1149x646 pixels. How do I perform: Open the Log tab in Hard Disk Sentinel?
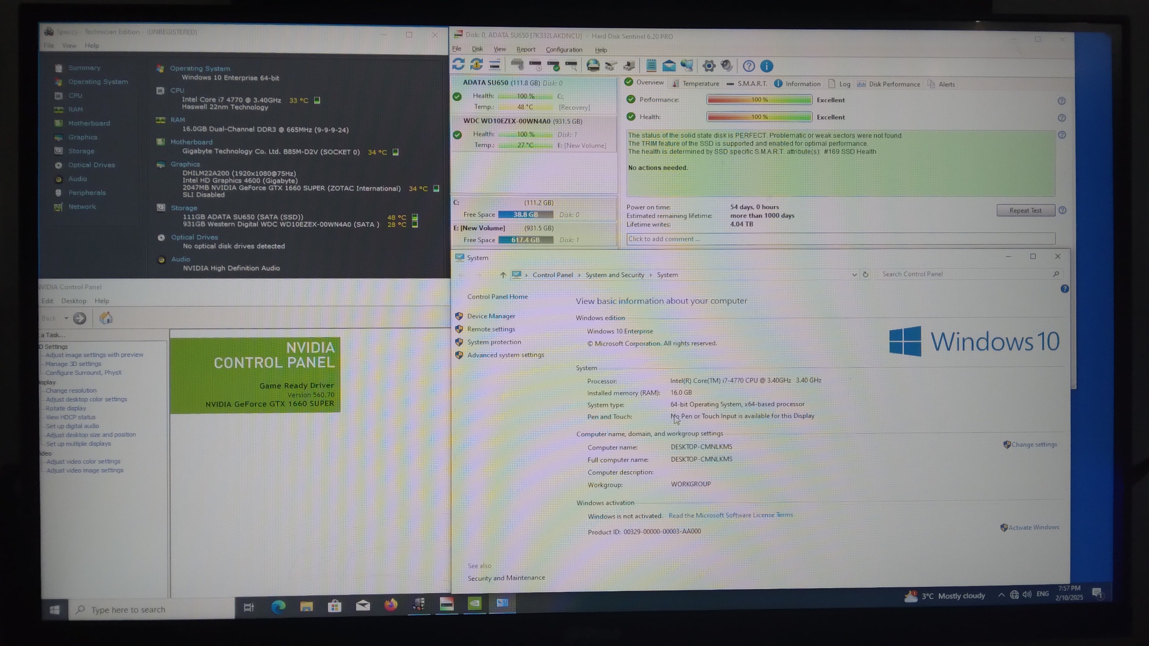point(839,84)
